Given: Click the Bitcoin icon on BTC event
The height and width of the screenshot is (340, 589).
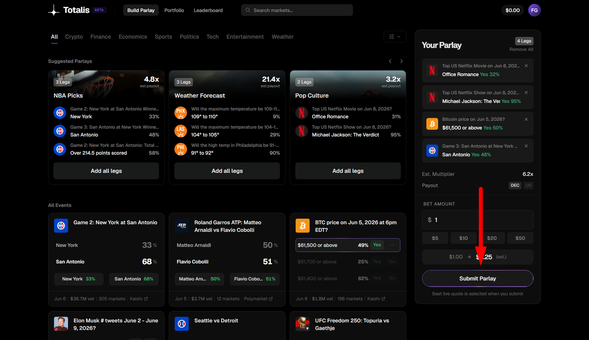Looking at the screenshot, I should pos(302,226).
